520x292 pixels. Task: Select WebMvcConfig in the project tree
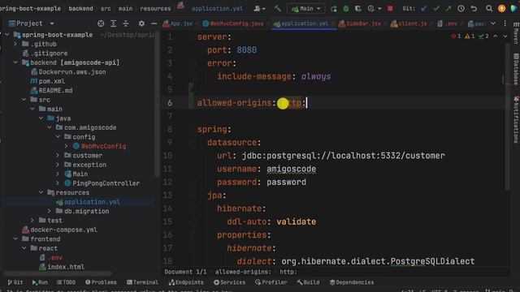[x=103, y=146]
